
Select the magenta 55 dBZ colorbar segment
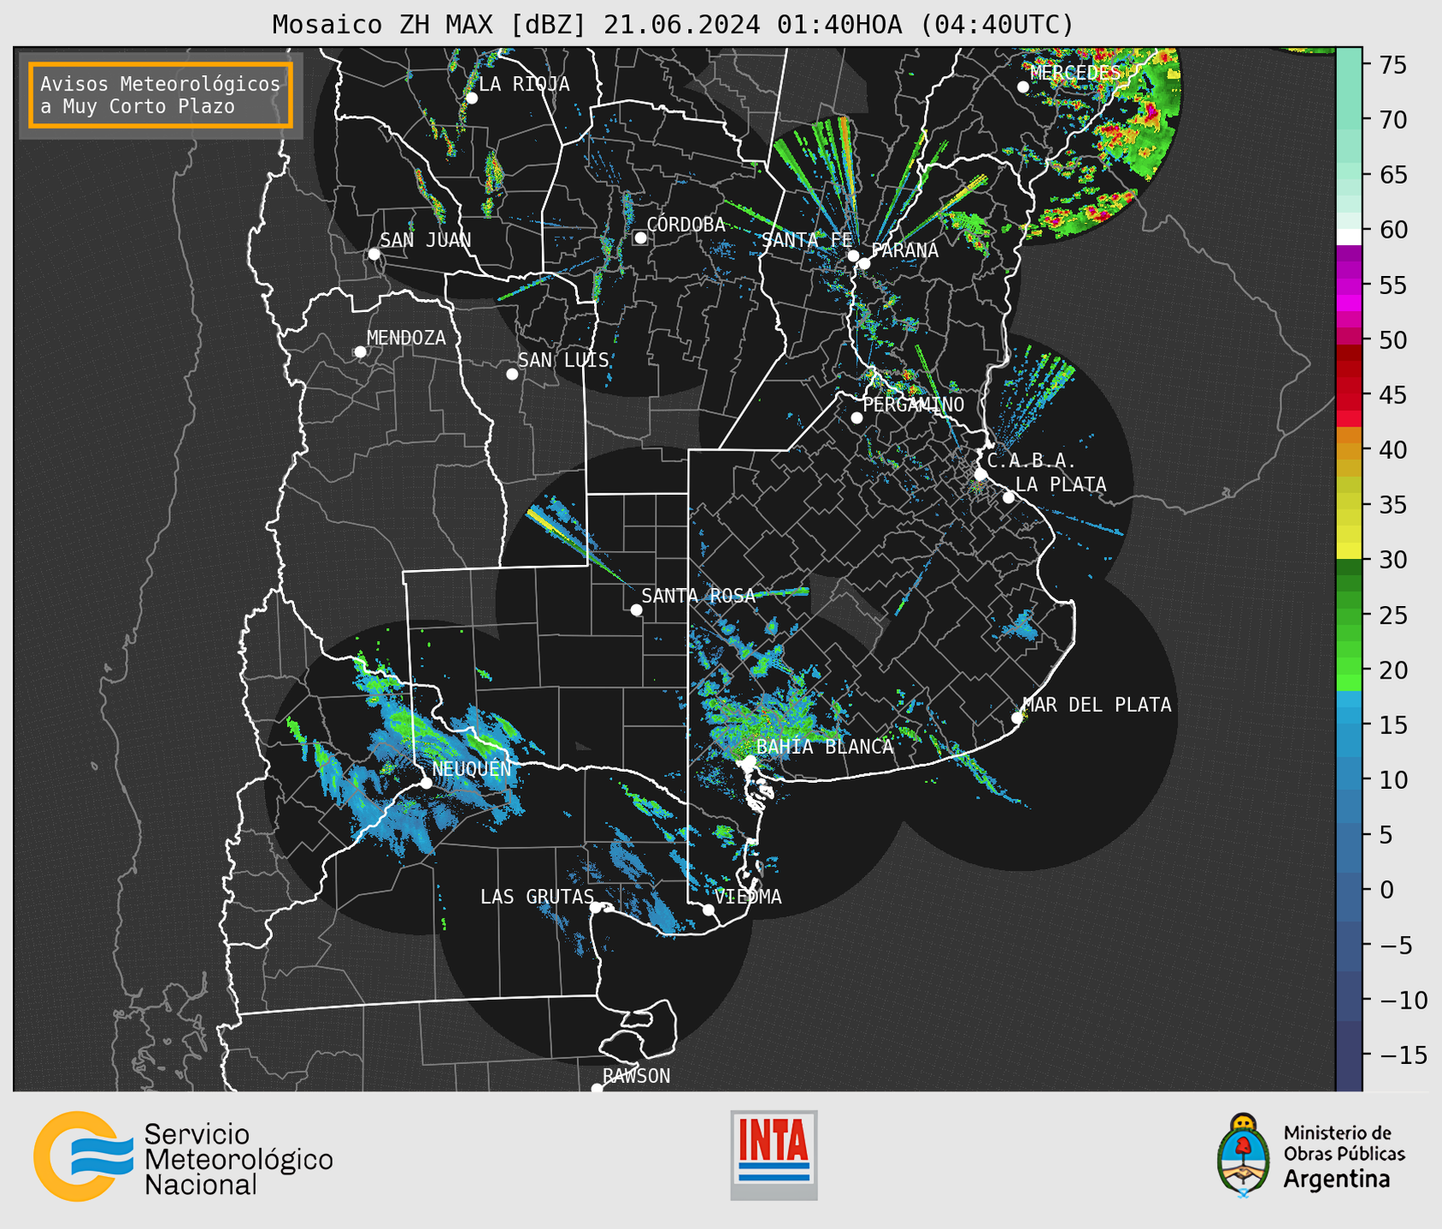point(1349,285)
